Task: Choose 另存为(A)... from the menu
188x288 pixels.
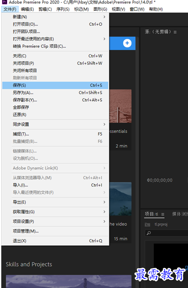Action: pyautogui.click(x=55, y=93)
